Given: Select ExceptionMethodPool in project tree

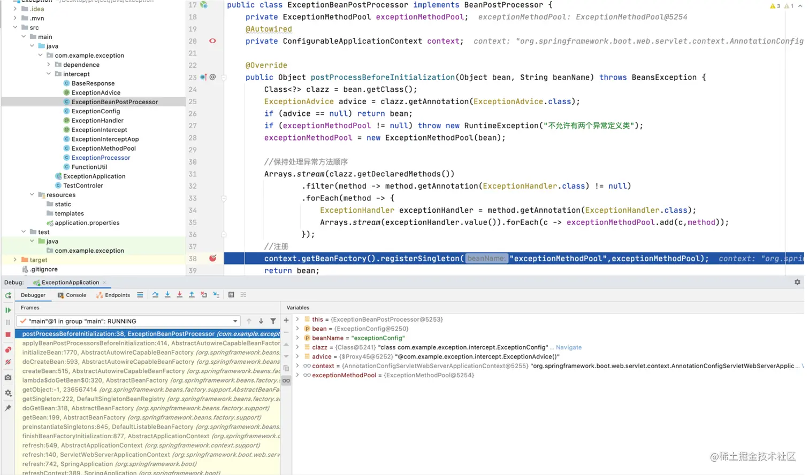Looking at the screenshot, I should pos(103,149).
